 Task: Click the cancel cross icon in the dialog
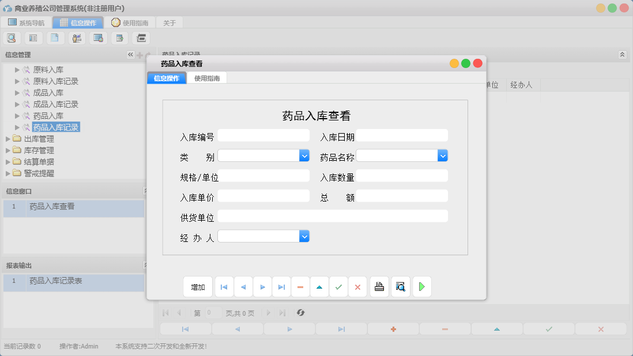coord(357,286)
